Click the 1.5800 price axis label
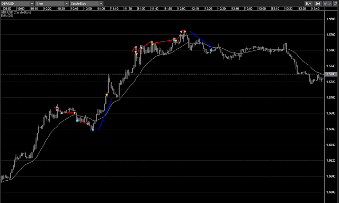The height and width of the screenshot is (203, 339). [x=331, y=19]
